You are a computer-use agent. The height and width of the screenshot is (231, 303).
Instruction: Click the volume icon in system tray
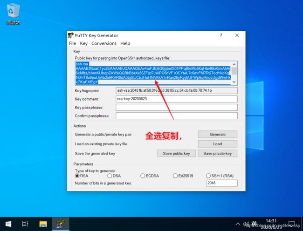pyautogui.click(x=246, y=224)
